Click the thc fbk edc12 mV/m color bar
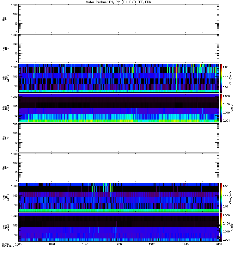 [x=221, y=197]
